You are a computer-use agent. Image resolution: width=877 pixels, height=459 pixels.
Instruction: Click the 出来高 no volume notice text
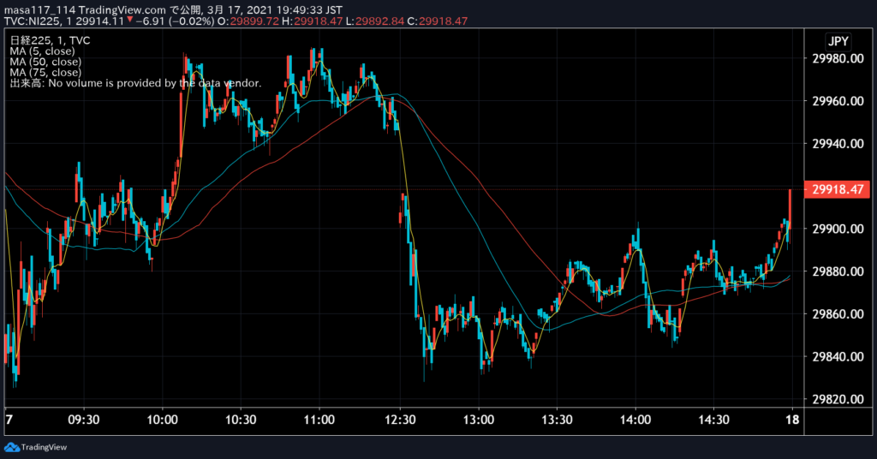(135, 83)
